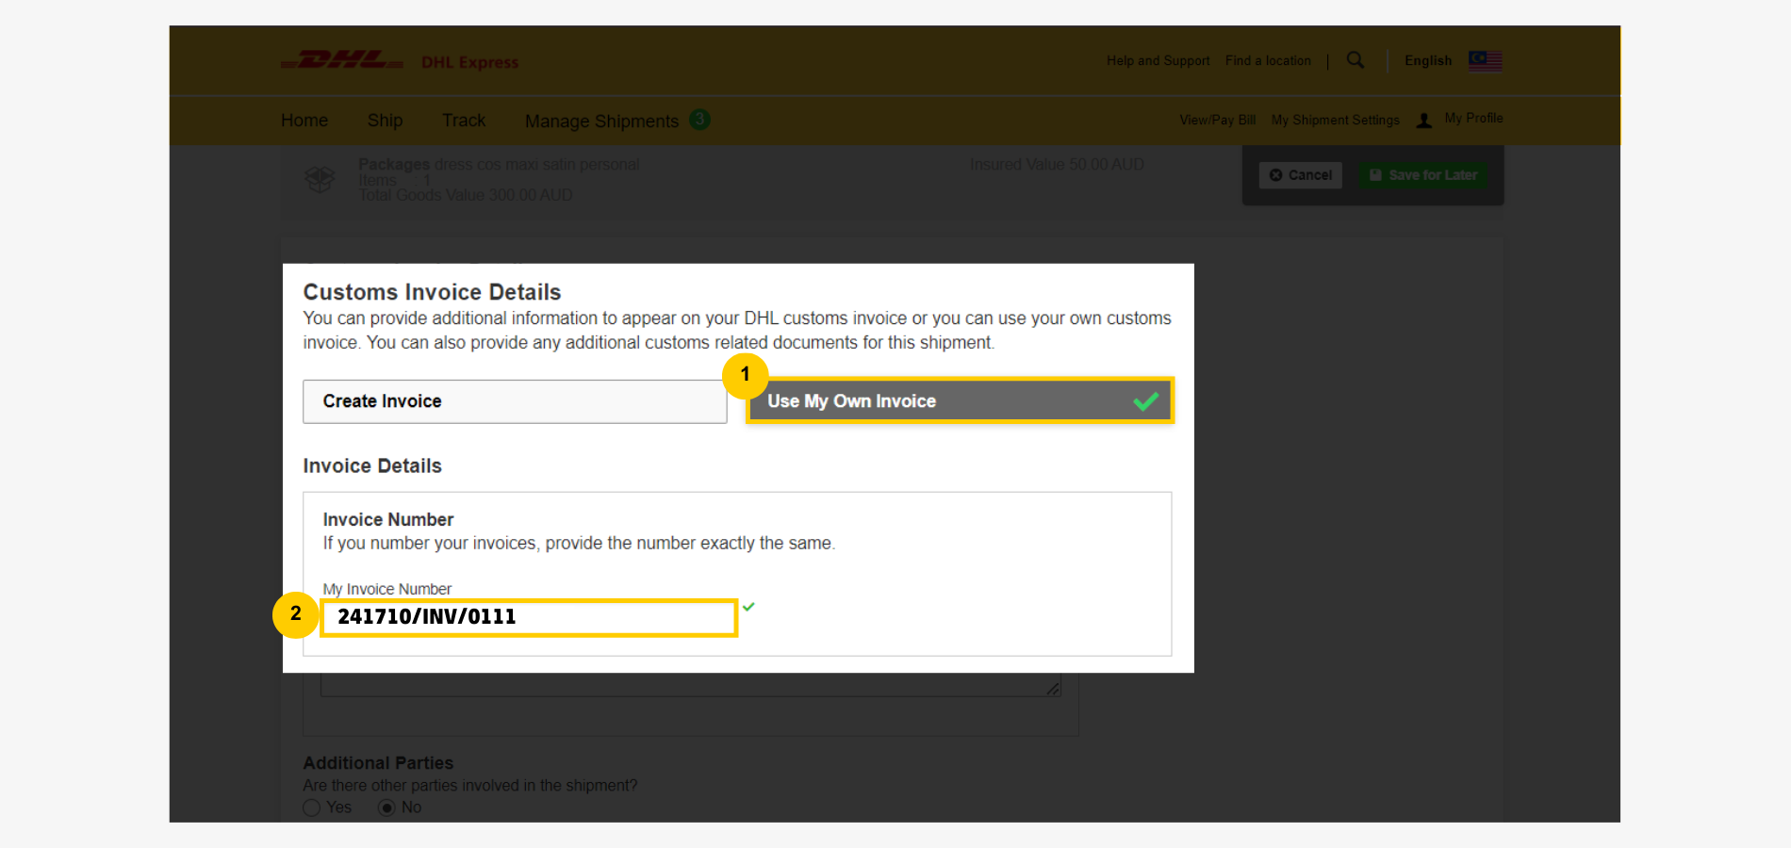Select No for additional parties
This screenshot has width=1791, height=848.
click(x=386, y=807)
